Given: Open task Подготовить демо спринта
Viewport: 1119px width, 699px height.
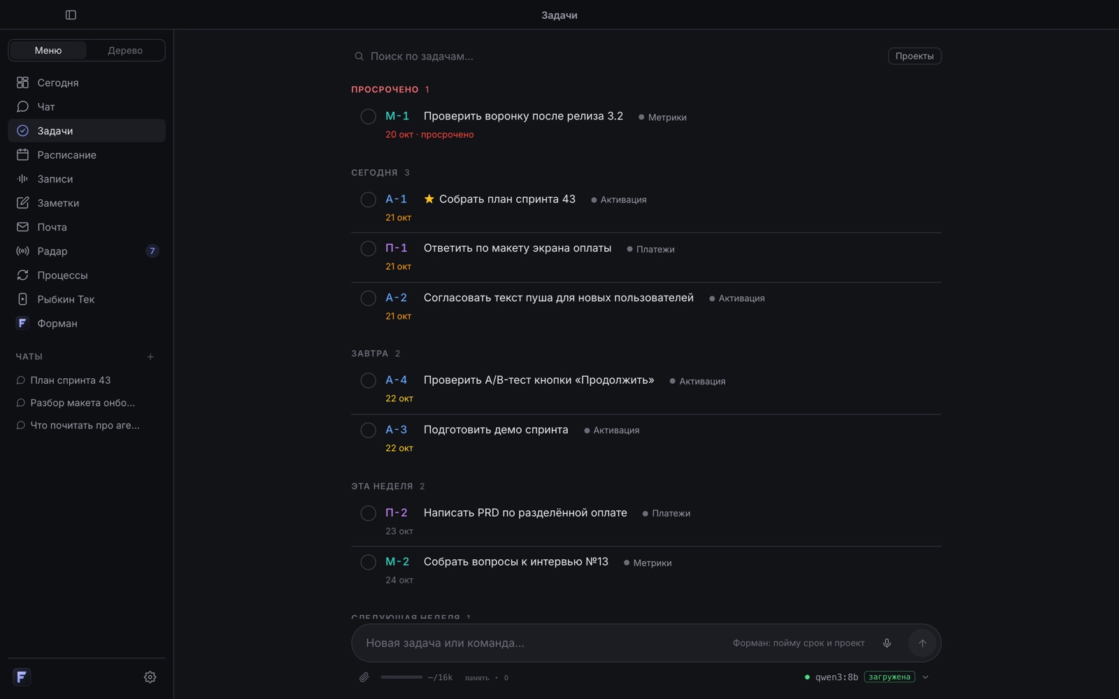Looking at the screenshot, I should [496, 430].
